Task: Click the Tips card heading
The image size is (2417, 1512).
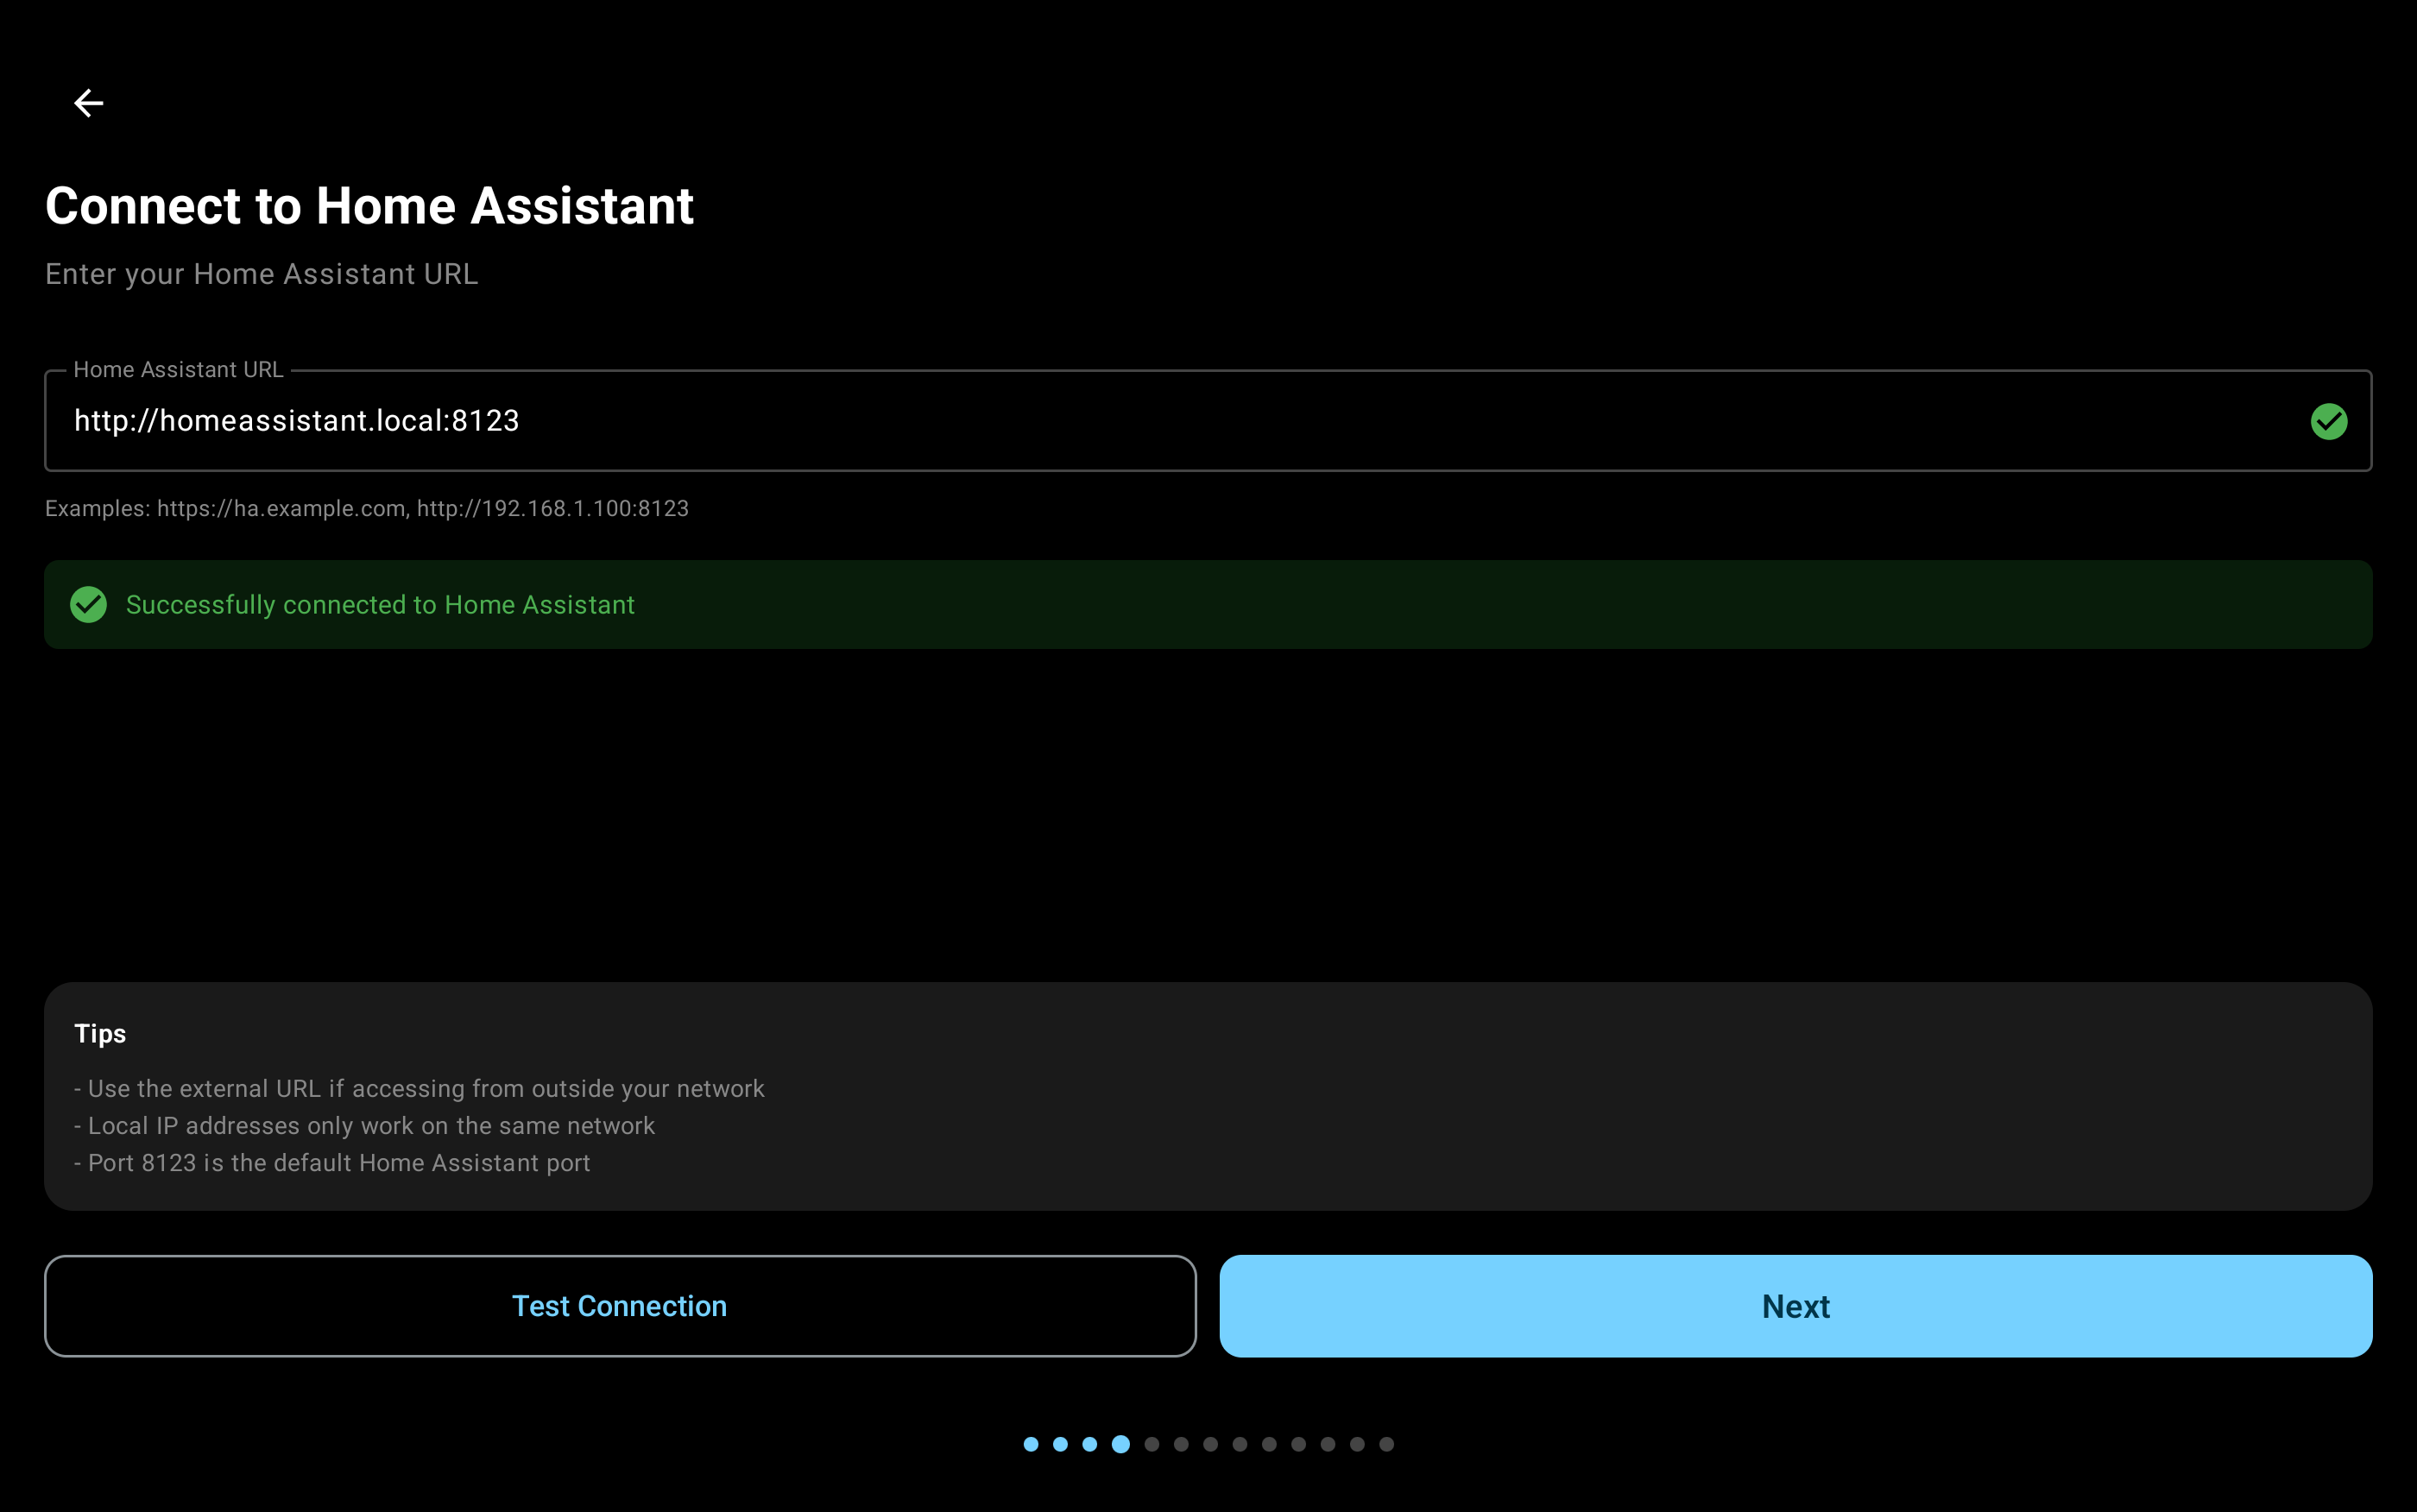Action: pyautogui.click(x=100, y=1033)
